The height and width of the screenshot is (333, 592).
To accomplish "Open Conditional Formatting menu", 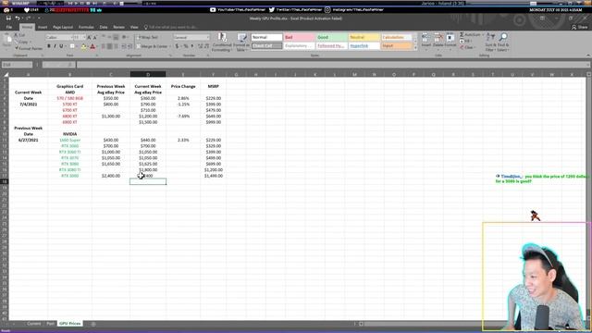I will click(222, 43).
